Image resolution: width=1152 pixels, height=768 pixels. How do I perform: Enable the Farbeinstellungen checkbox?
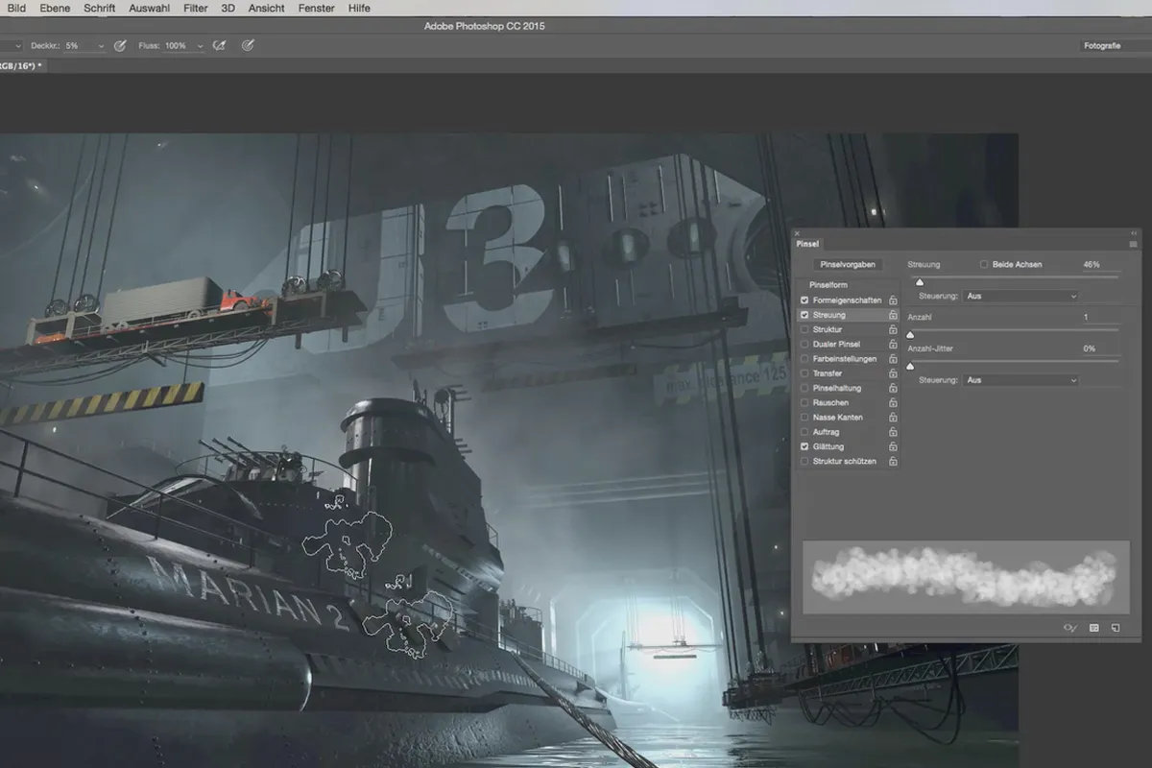click(x=804, y=359)
